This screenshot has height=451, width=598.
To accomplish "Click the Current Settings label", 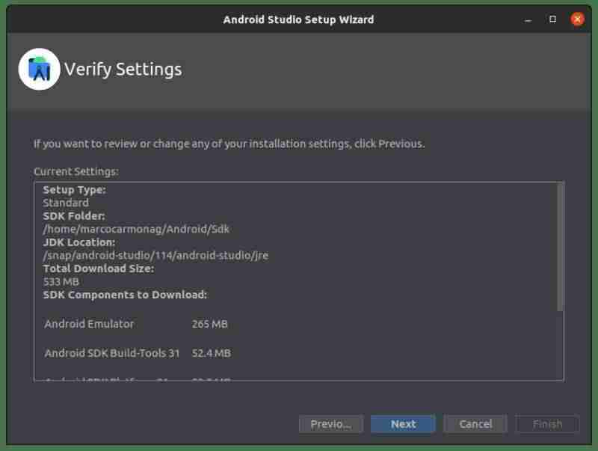I will pyautogui.click(x=76, y=172).
